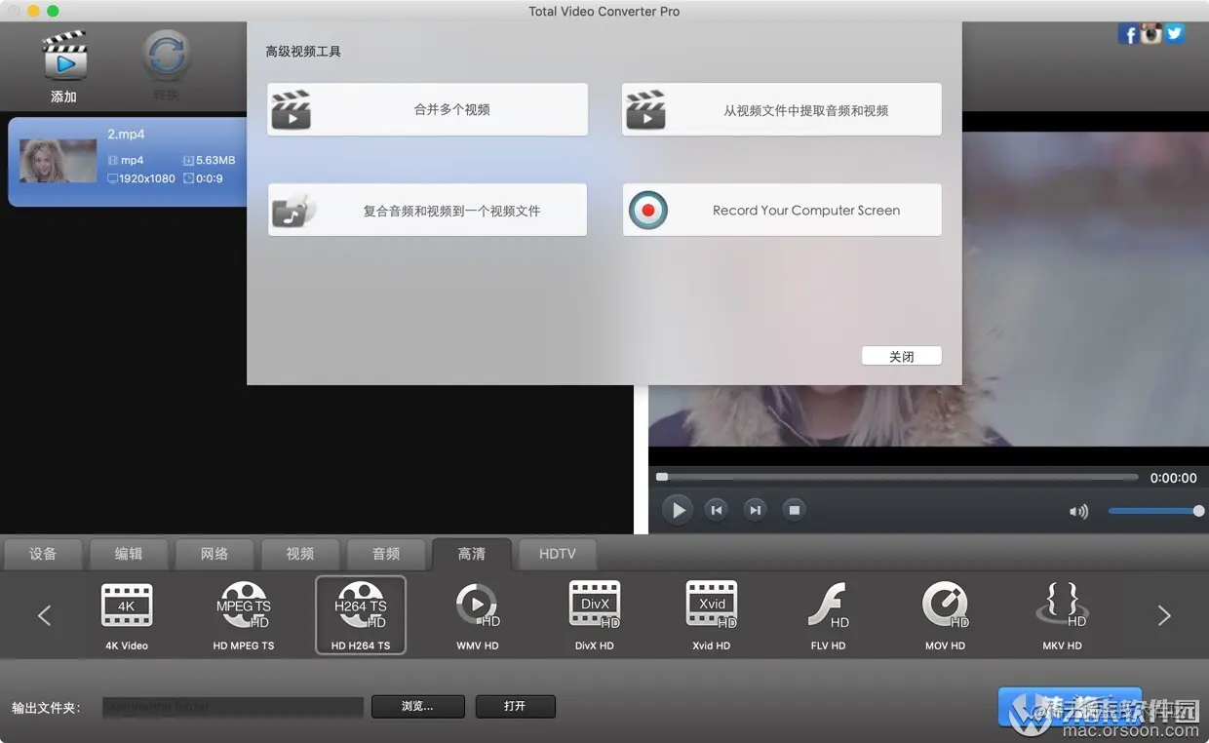Screen dimensions: 1209x743
Task: Choose the DivX HD format icon
Action: [x=595, y=606]
